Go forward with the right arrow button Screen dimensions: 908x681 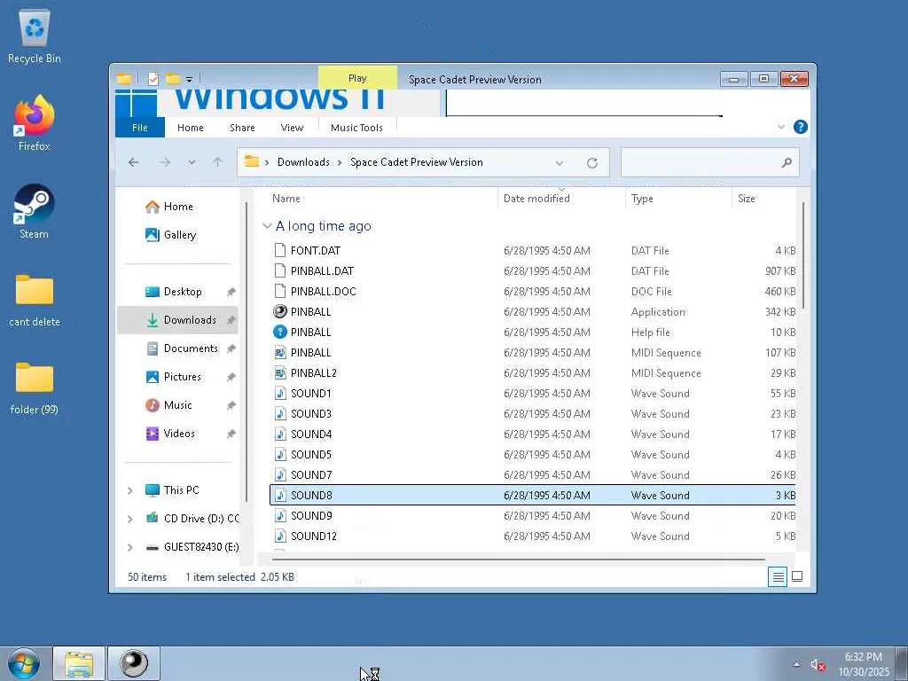click(x=165, y=162)
